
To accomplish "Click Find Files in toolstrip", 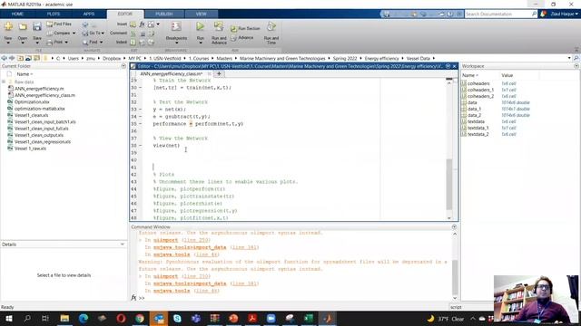I will 59,24.
